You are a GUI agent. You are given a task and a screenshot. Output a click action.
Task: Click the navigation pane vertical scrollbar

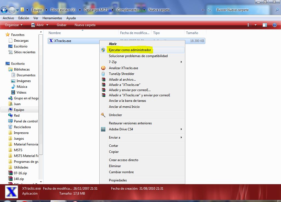click(x=41, y=93)
